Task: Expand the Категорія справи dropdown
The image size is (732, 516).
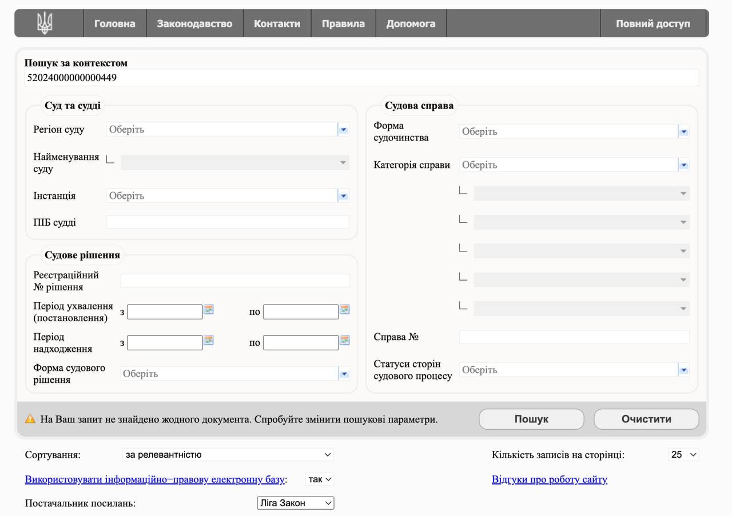Action: (683, 165)
